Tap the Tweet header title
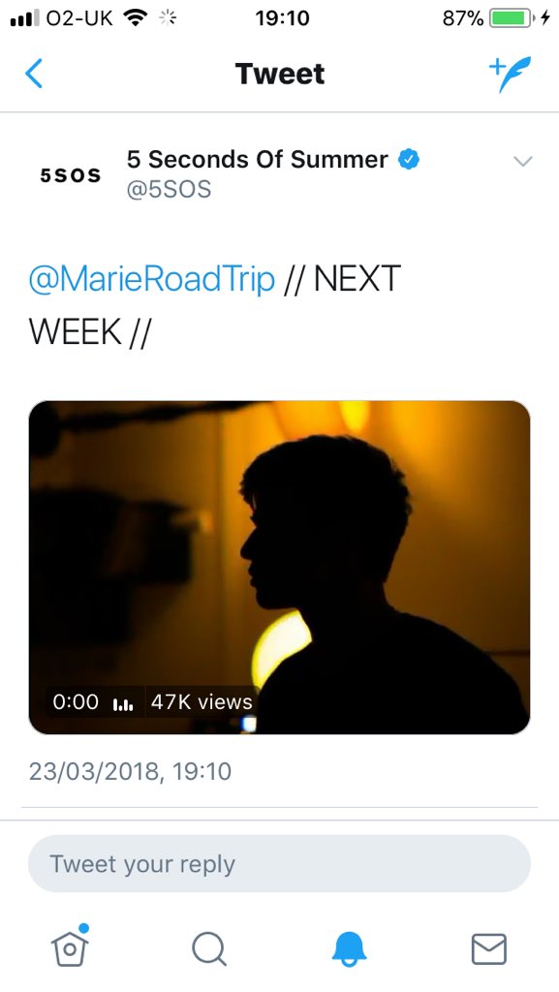The width and height of the screenshot is (559, 992). click(x=279, y=74)
